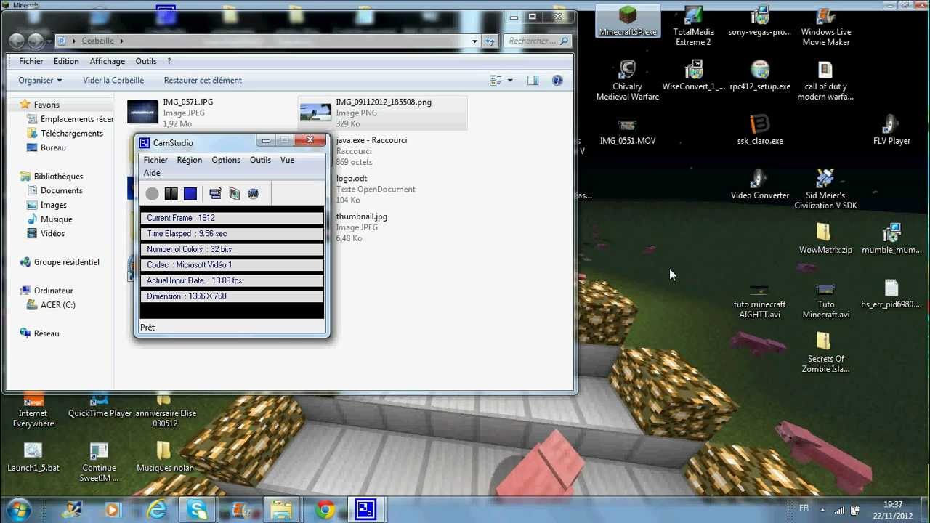Select Sid Meier's Civilization V SDK icon
The height and width of the screenshot is (523, 930).
click(825, 190)
